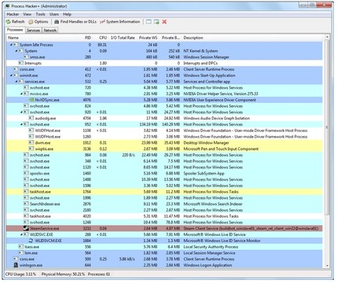Click the SearchIndexer.exe process icon
337x283 pixels.
point(26,204)
